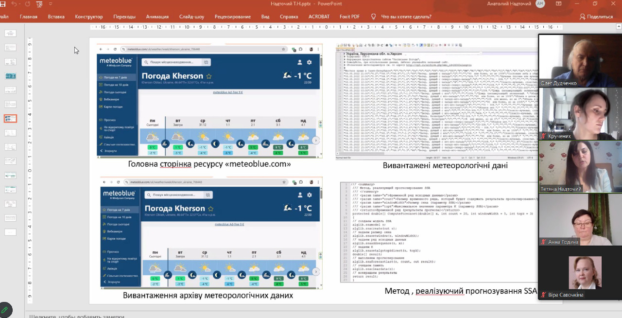
Task: Expand Customize Quick Access Toolbar dropdown
Action: point(51,4)
